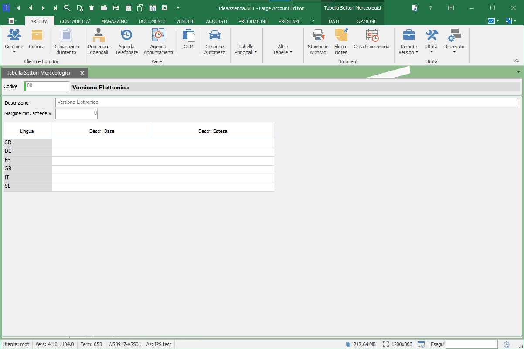This screenshot has width=524, height=349.
Task: Switch to the OPZIONI contextual tab
Action: tap(366, 21)
